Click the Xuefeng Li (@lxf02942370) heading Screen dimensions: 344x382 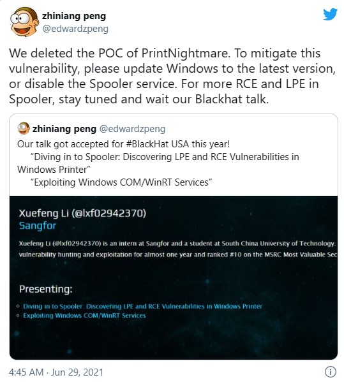point(82,213)
